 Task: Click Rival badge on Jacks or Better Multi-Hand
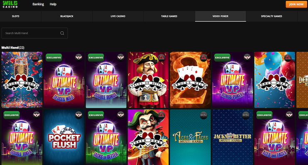(x=246, y=116)
